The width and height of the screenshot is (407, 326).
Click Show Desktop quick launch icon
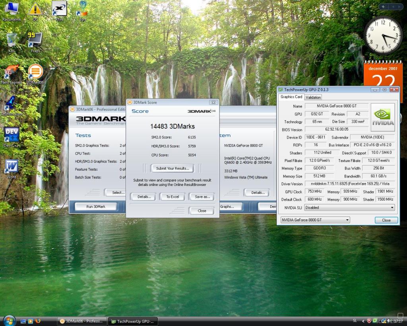(23, 321)
